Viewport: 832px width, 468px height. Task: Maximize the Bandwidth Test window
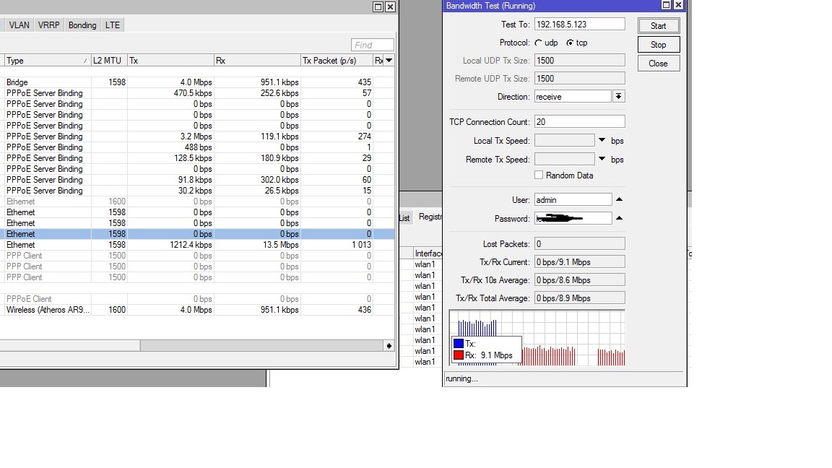point(667,5)
